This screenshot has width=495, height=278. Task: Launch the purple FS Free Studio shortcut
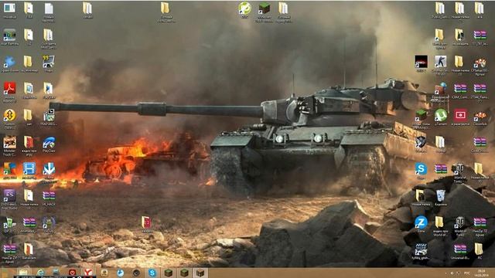click(9, 195)
